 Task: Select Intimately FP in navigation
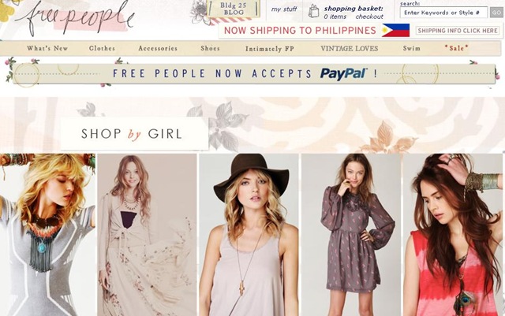coord(270,49)
